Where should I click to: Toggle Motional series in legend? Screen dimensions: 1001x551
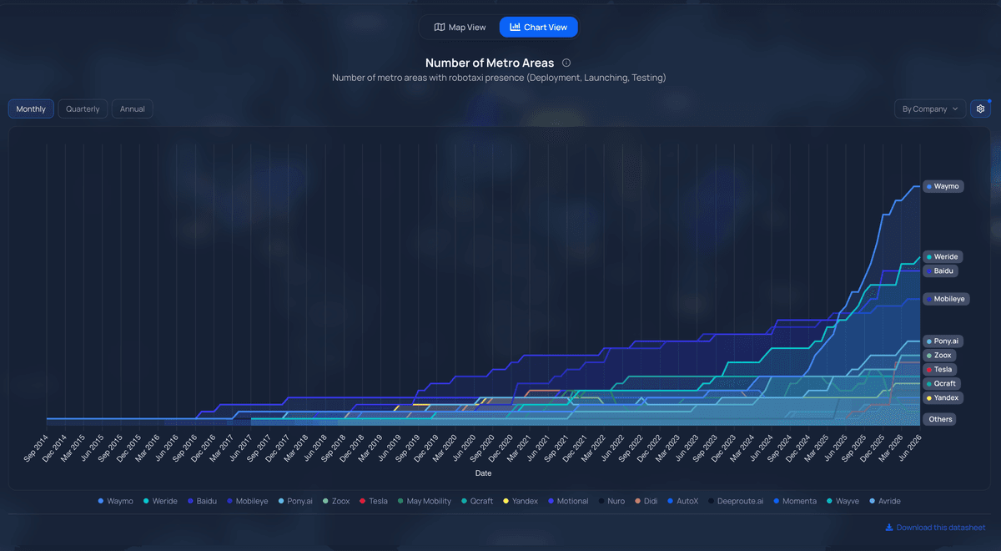pyautogui.click(x=567, y=501)
